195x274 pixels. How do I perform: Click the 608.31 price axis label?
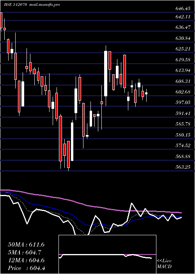[183, 81]
